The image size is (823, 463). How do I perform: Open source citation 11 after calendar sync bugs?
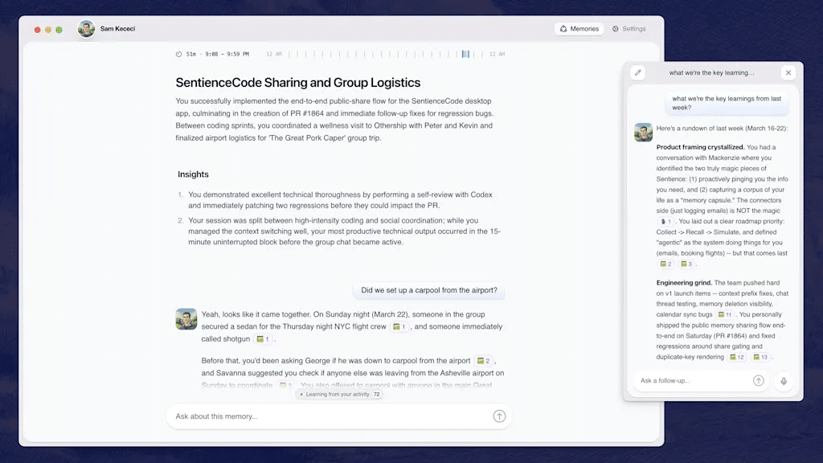click(724, 315)
